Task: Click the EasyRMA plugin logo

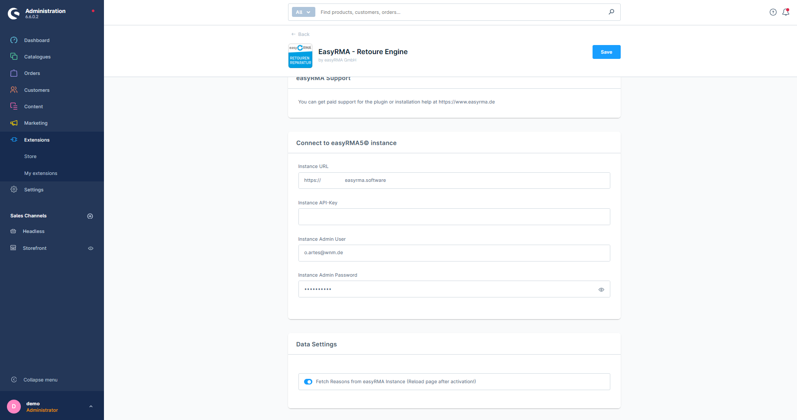Action: (300, 56)
